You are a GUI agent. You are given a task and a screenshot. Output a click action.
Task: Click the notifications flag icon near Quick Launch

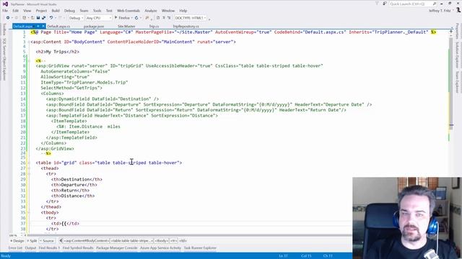(x=377, y=4)
